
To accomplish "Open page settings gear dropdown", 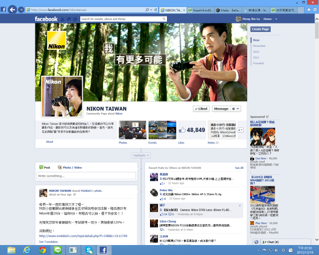I will [236, 109].
